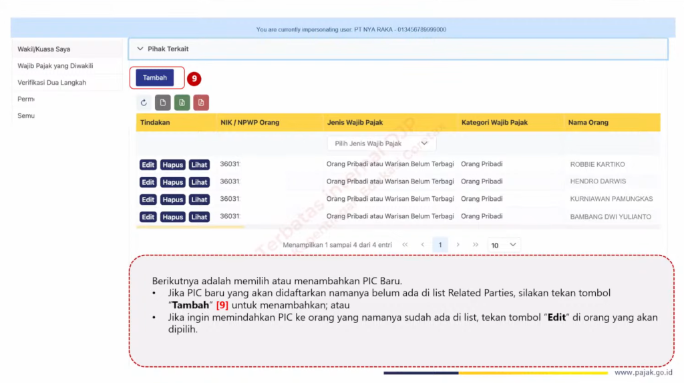The height and width of the screenshot is (383, 684).
Task: Click Edit for ROBBIE KARTIKO
Action: [x=148, y=165]
